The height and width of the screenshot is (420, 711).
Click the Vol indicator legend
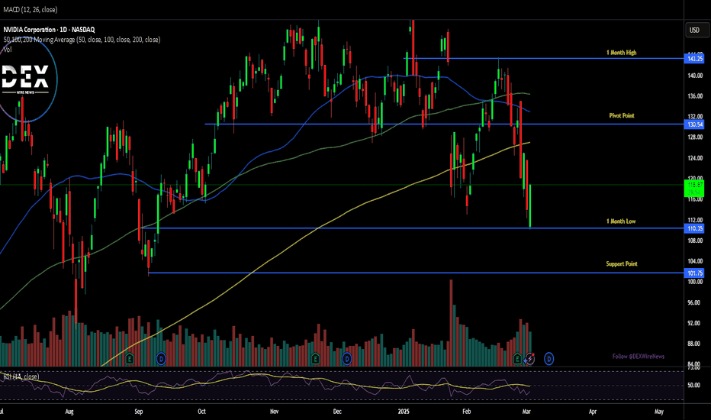click(x=8, y=49)
